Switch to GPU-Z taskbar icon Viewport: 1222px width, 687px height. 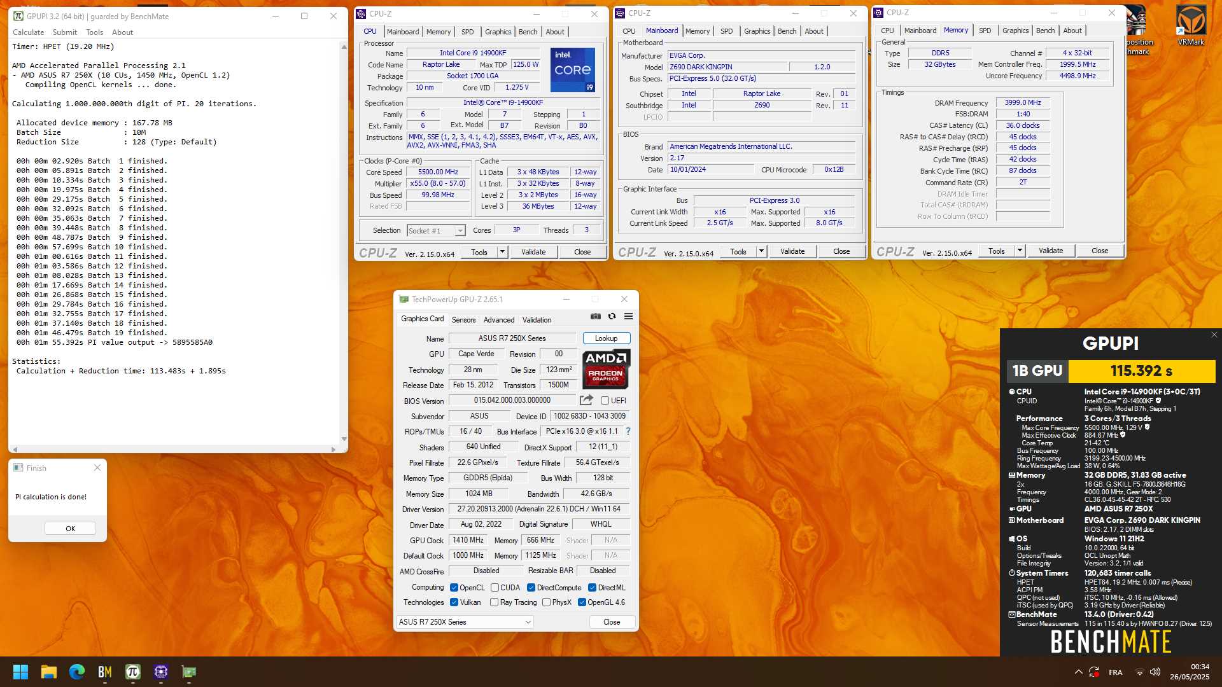[x=189, y=672]
